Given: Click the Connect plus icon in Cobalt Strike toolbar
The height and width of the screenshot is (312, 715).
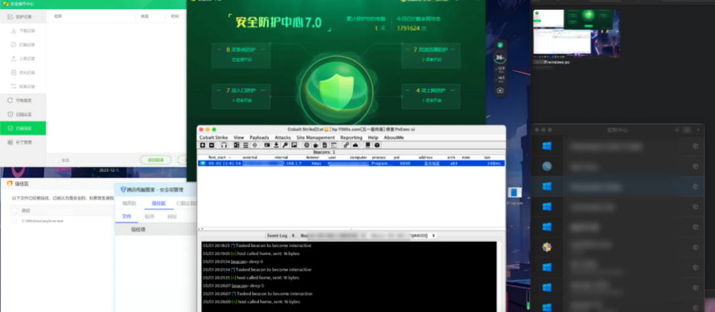Looking at the screenshot, I should (x=202, y=145).
